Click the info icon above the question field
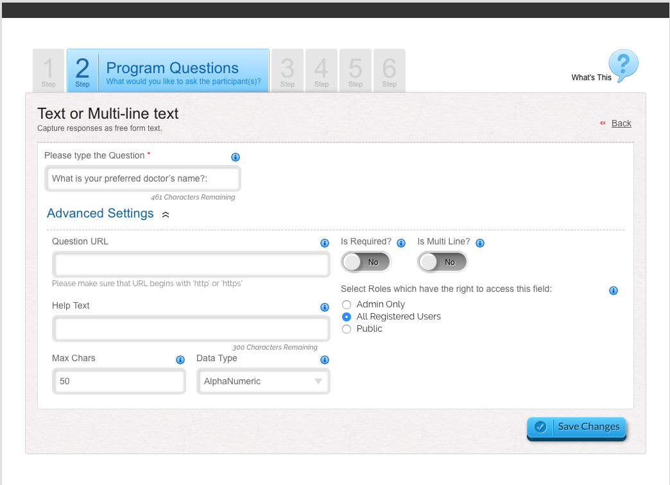670x485 pixels. click(236, 157)
